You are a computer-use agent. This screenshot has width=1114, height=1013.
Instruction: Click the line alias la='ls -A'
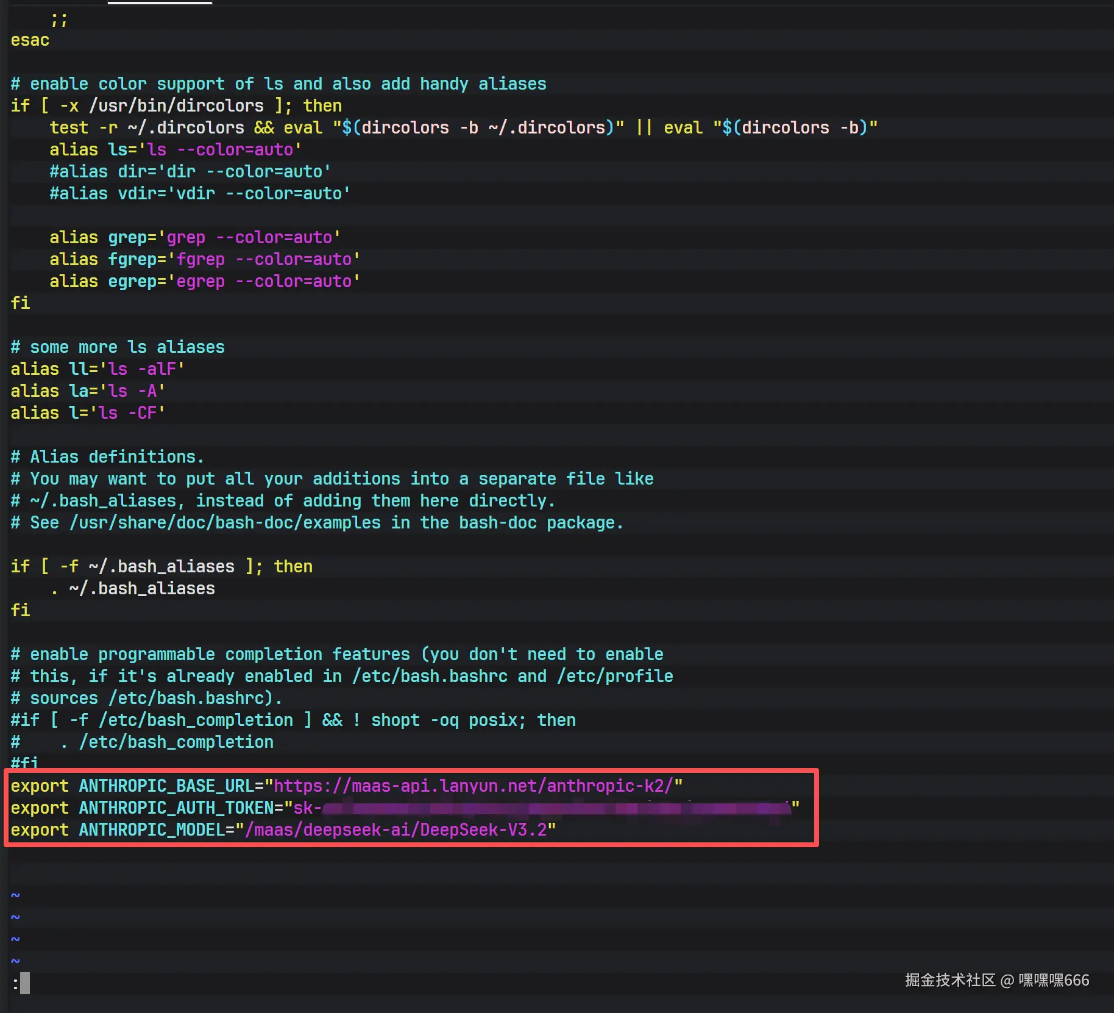88,391
